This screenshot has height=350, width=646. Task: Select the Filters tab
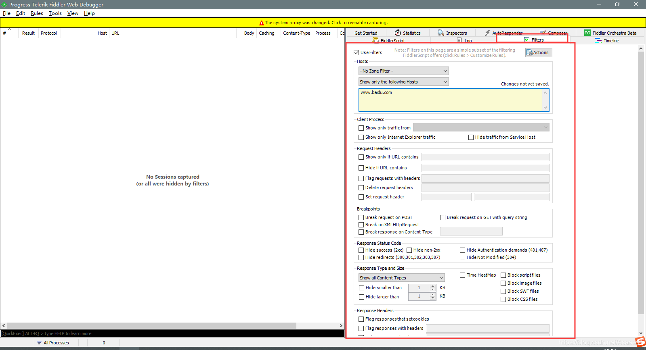pyautogui.click(x=533, y=40)
